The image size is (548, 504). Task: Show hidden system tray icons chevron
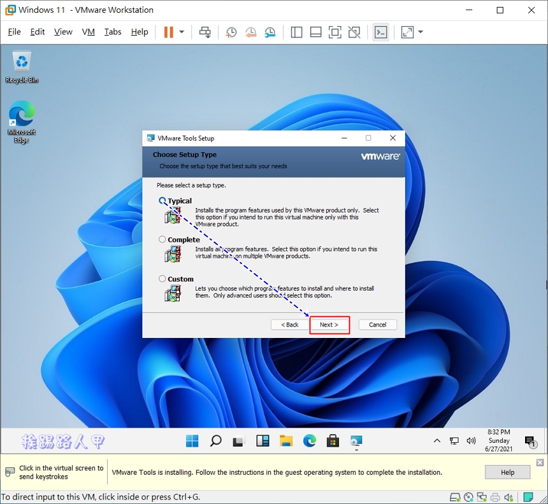coord(437,441)
